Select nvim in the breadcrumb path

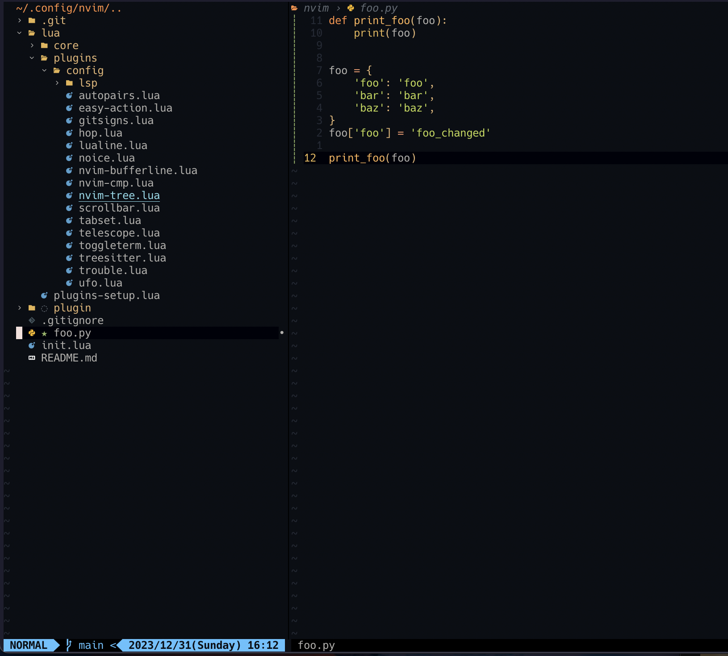tap(317, 8)
